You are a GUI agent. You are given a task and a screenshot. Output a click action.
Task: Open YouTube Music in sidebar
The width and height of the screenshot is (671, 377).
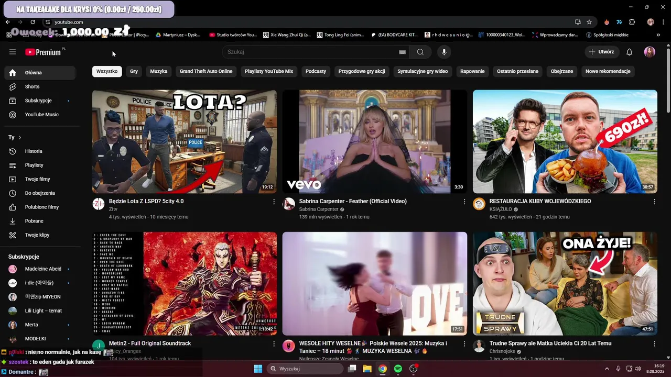coord(40,115)
